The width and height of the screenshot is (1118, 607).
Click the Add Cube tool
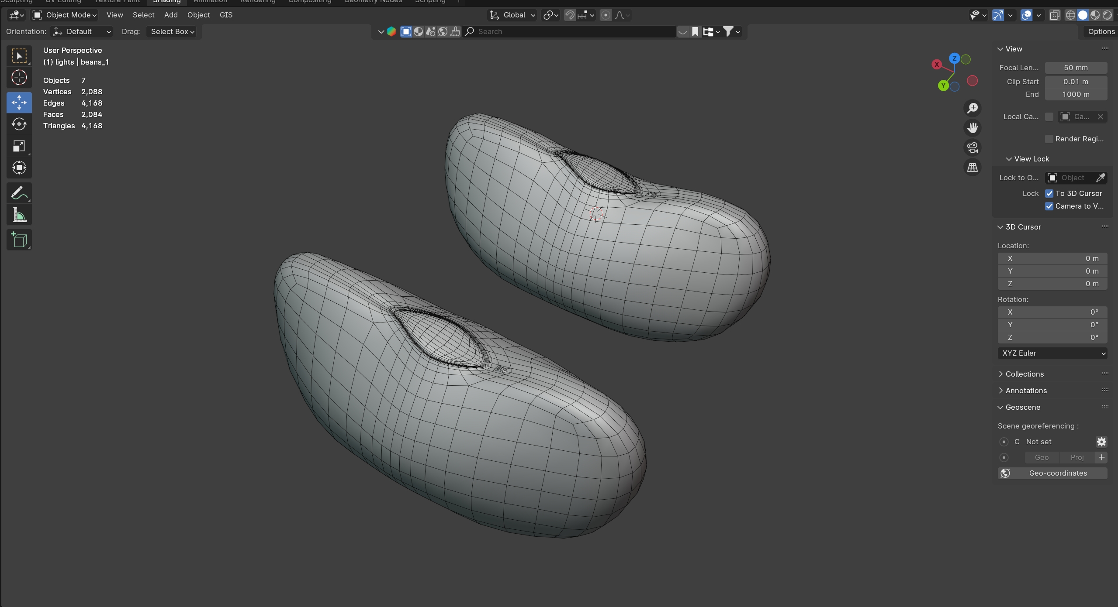point(19,240)
